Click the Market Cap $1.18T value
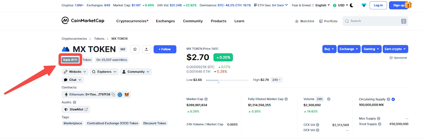 (136, 5)
